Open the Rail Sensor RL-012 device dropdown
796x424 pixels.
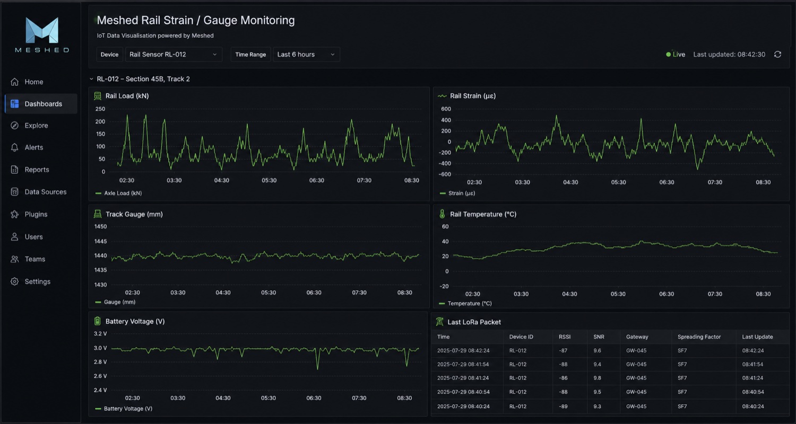pyautogui.click(x=174, y=55)
